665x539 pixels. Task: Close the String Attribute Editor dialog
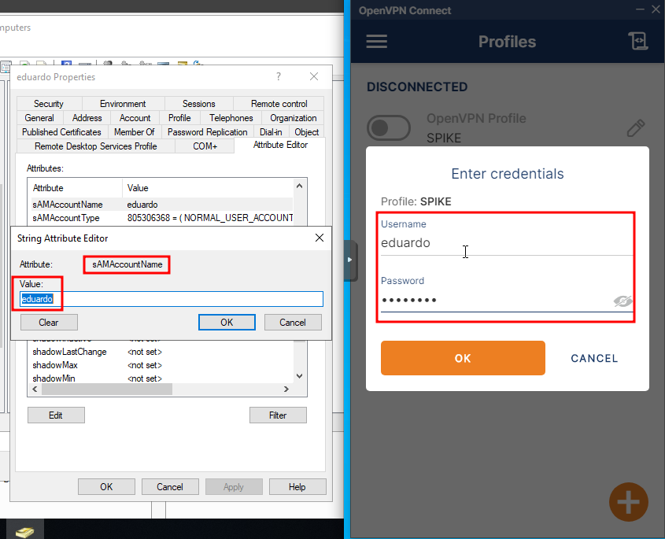pyautogui.click(x=320, y=238)
